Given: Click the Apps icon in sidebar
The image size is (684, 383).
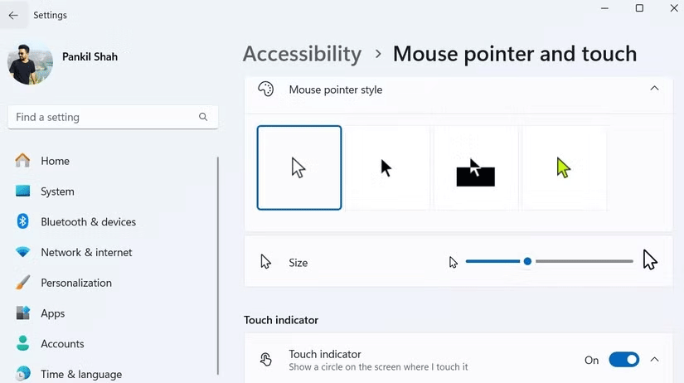Looking at the screenshot, I should [x=23, y=313].
